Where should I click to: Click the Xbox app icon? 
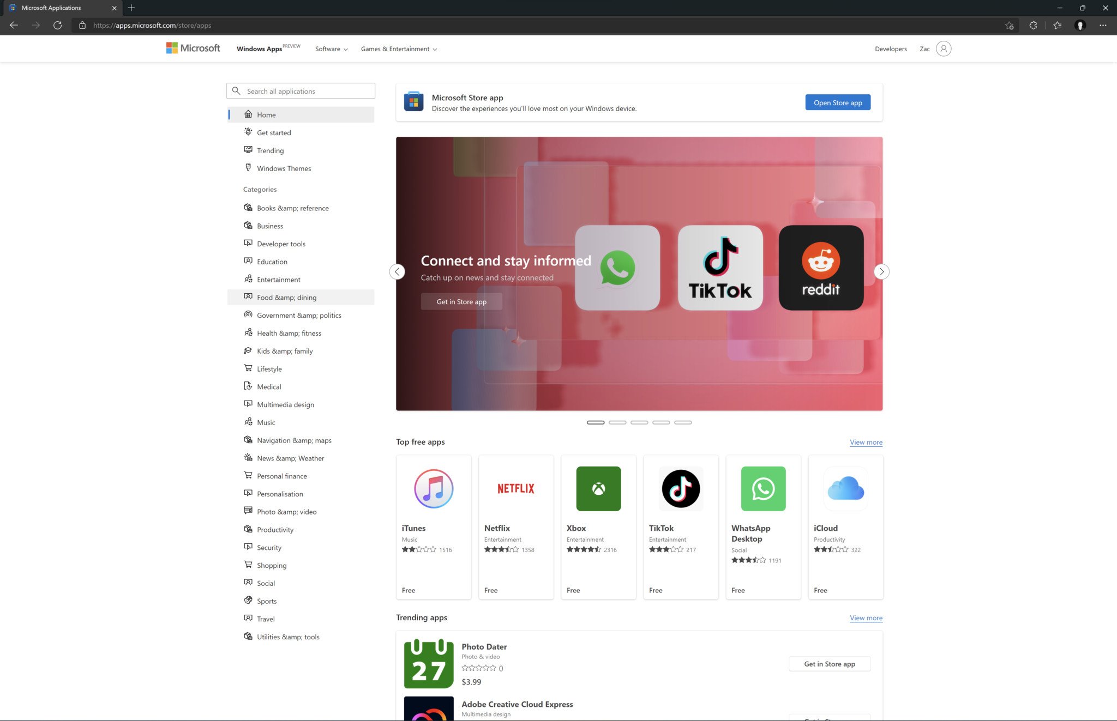[x=598, y=488]
